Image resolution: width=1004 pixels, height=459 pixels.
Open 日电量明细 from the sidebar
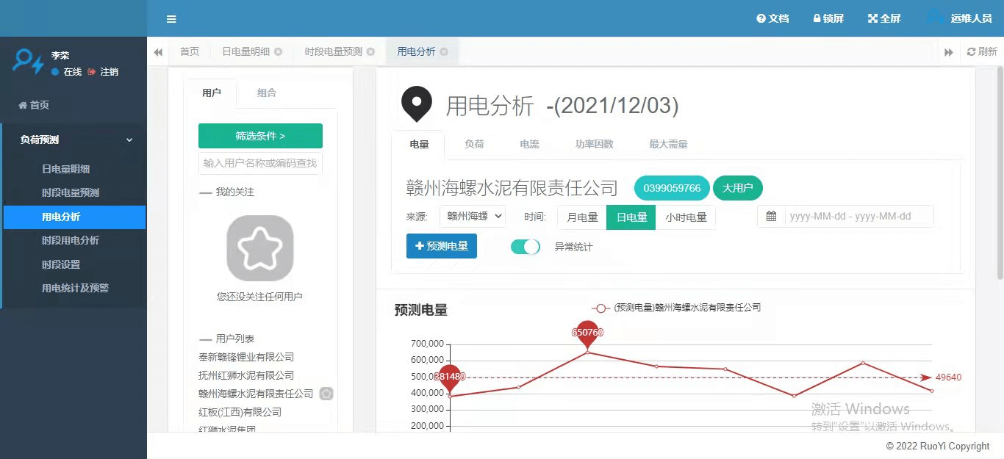pyautogui.click(x=65, y=169)
